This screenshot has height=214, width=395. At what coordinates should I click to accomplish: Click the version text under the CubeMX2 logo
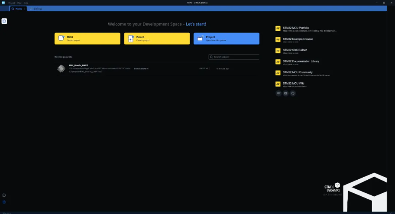[x=332, y=195]
